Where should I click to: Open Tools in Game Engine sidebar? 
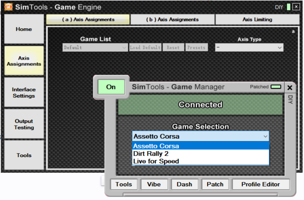pos(24,155)
